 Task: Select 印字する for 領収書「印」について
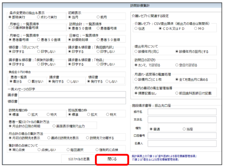pos(10,52)
